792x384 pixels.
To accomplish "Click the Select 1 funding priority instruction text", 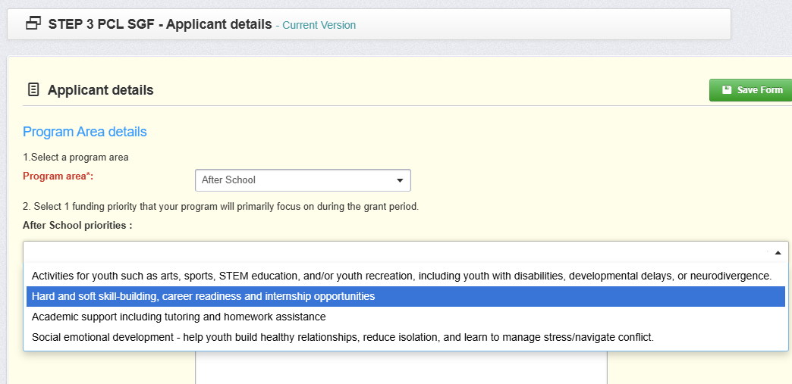I will tap(221, 206).
